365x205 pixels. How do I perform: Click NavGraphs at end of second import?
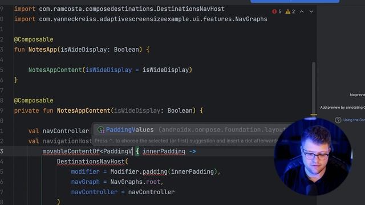[x=251, y=19]
